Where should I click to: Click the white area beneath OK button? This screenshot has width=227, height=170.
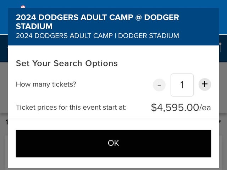pos(113,163)
